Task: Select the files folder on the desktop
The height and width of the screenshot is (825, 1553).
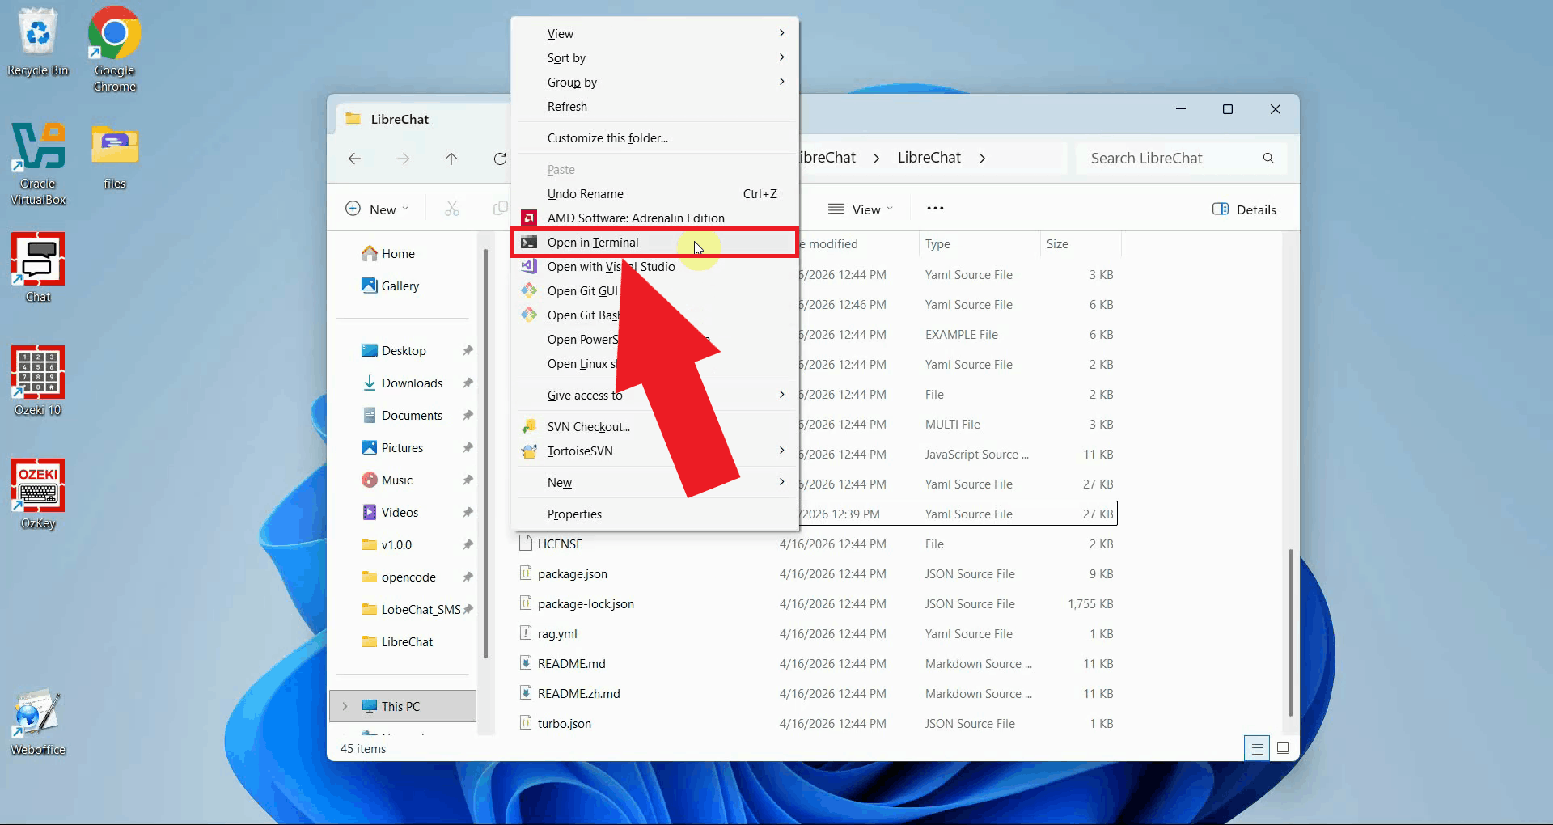Action: [x=115, y=155]
